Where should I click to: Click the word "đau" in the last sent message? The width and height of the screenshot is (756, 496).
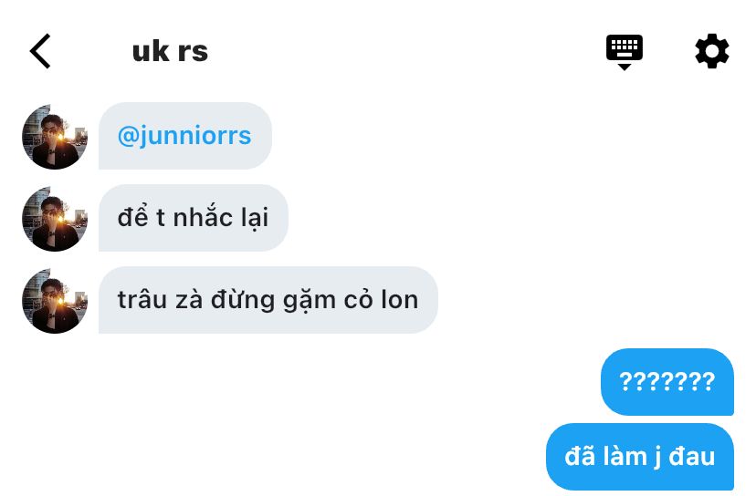[691, 457]
